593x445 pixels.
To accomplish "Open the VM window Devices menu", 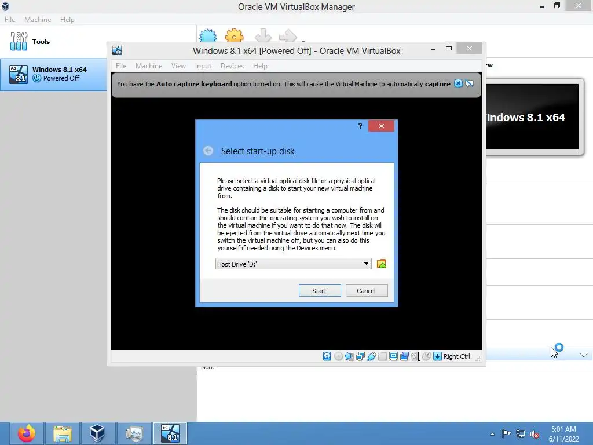I will 232,66.
